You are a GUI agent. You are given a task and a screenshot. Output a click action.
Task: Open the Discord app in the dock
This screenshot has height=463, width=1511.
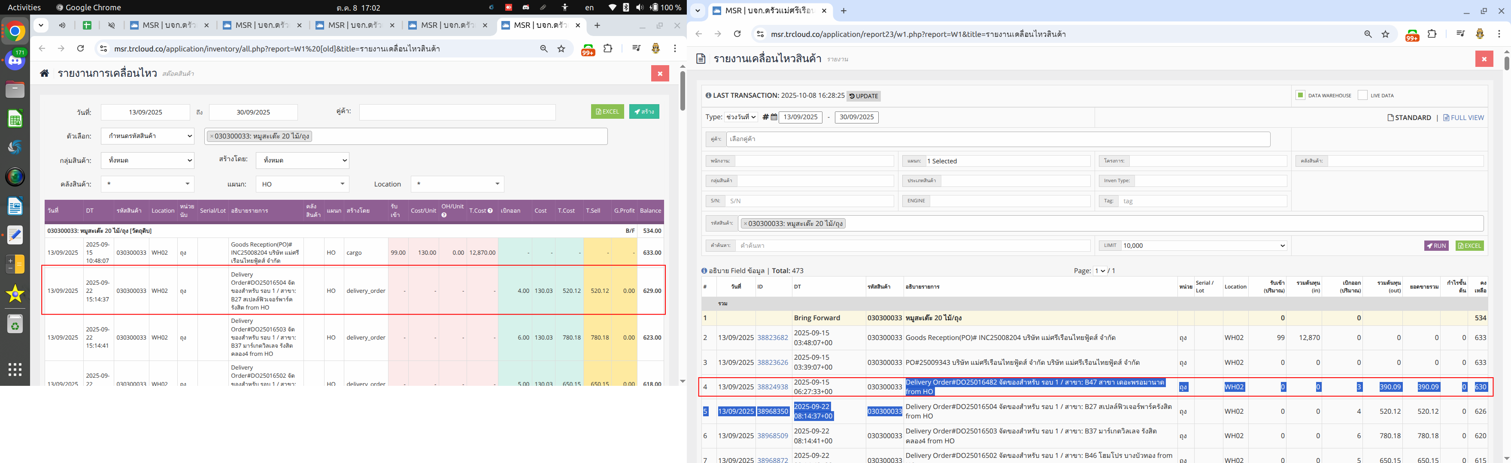(x=15, y=60)
